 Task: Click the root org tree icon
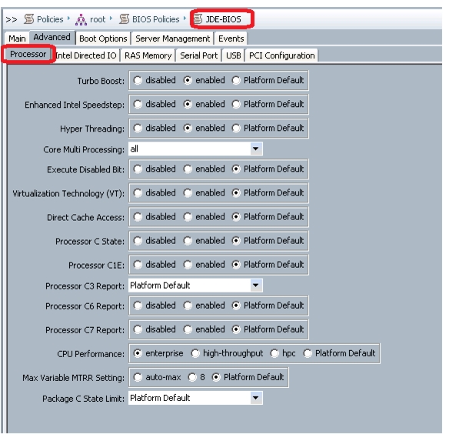pos(81,19)
